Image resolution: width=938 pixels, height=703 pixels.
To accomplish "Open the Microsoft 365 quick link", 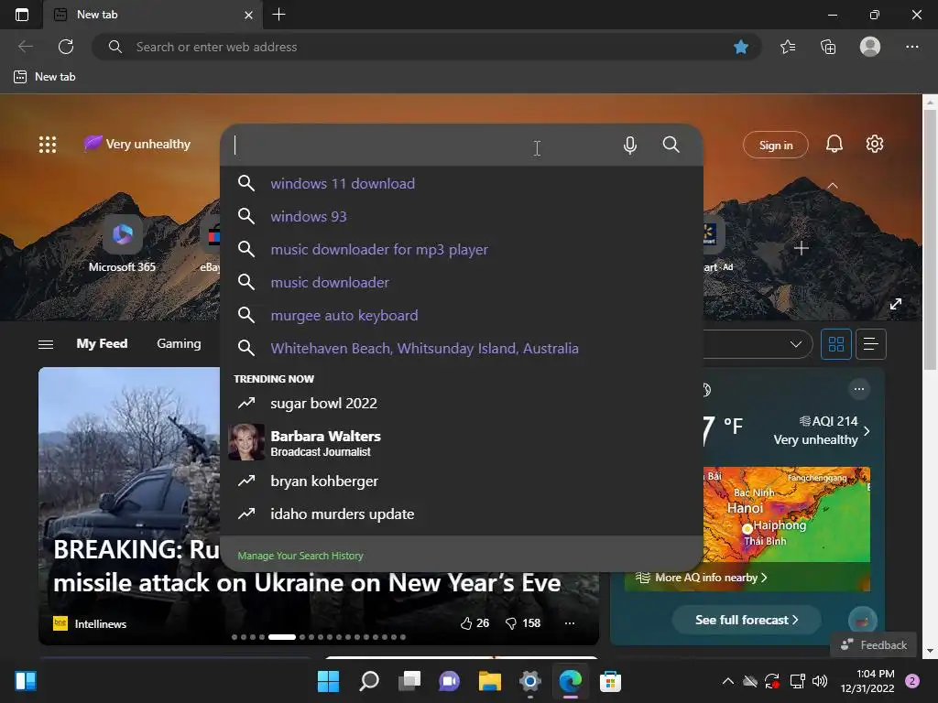I will click(122, 243).
